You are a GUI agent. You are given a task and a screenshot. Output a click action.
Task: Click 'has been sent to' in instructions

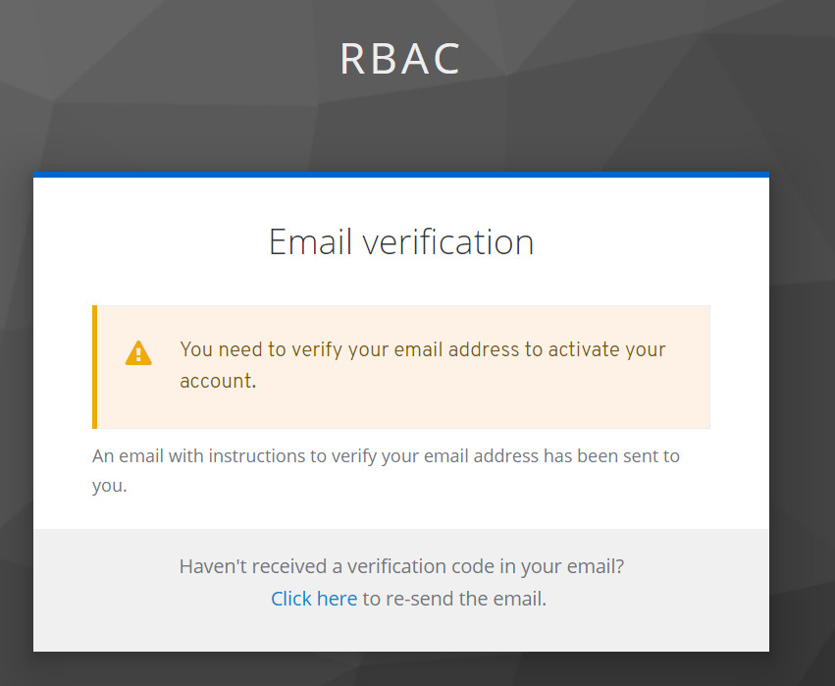[611, 456]
